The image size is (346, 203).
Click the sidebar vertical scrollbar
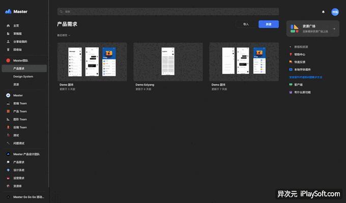click(49, 94)
